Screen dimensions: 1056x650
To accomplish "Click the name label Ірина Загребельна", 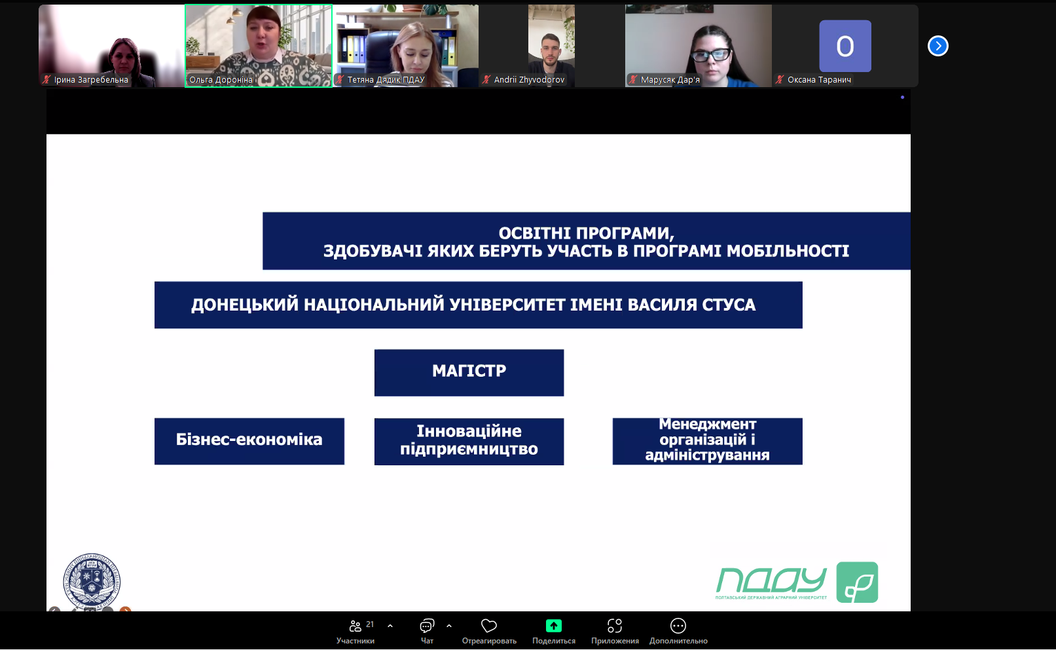I will point(91,80).
